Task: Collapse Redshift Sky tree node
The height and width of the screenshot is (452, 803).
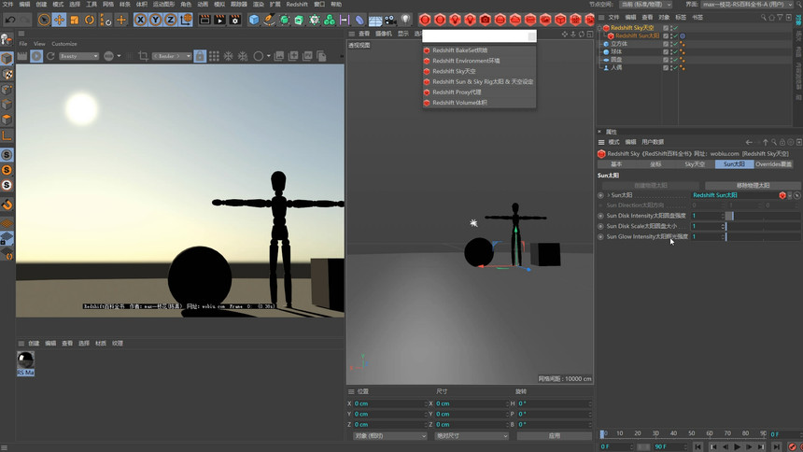Action: tap(599, 28)
